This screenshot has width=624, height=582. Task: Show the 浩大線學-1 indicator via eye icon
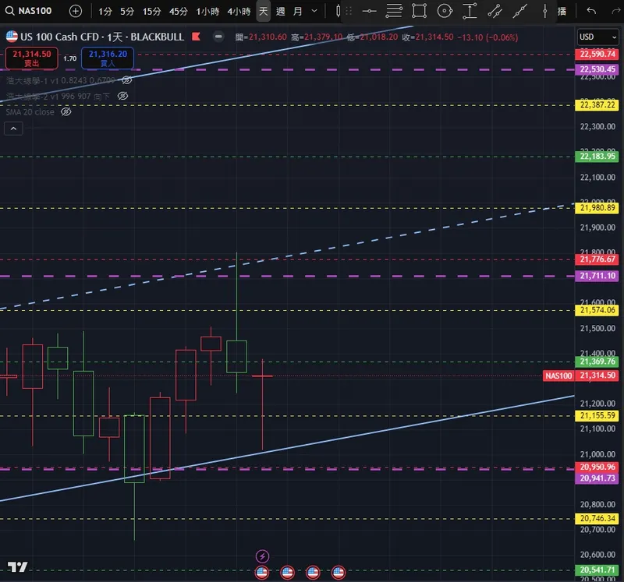pos(127,80)
